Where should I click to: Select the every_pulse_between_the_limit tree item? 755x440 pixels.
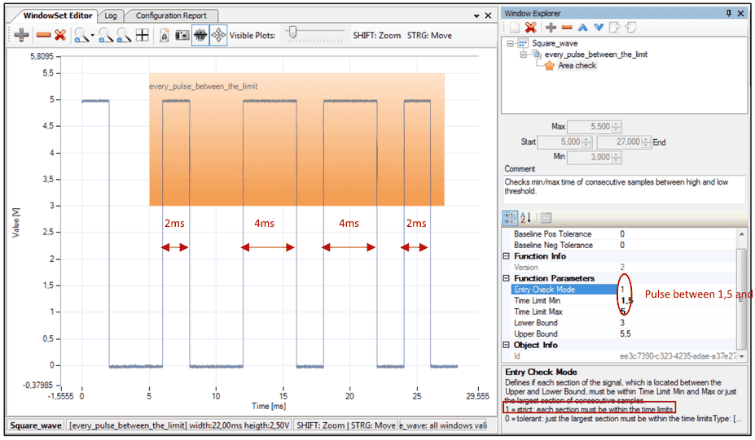(x=595, y=54)
